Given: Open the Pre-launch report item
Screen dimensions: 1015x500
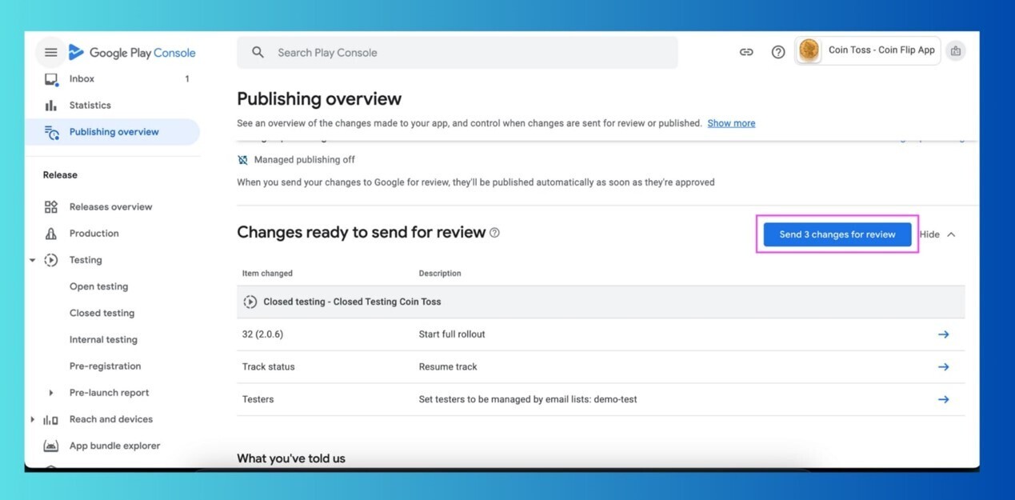Looking at the screenshot, I should tap(109, 393).
